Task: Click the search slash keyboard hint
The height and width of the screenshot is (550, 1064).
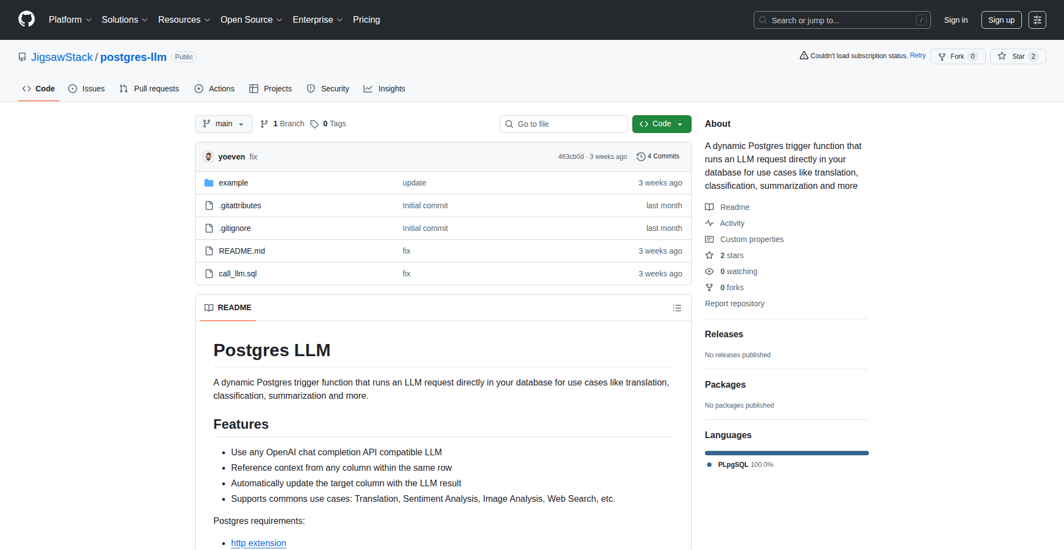Action: point(922,20)
